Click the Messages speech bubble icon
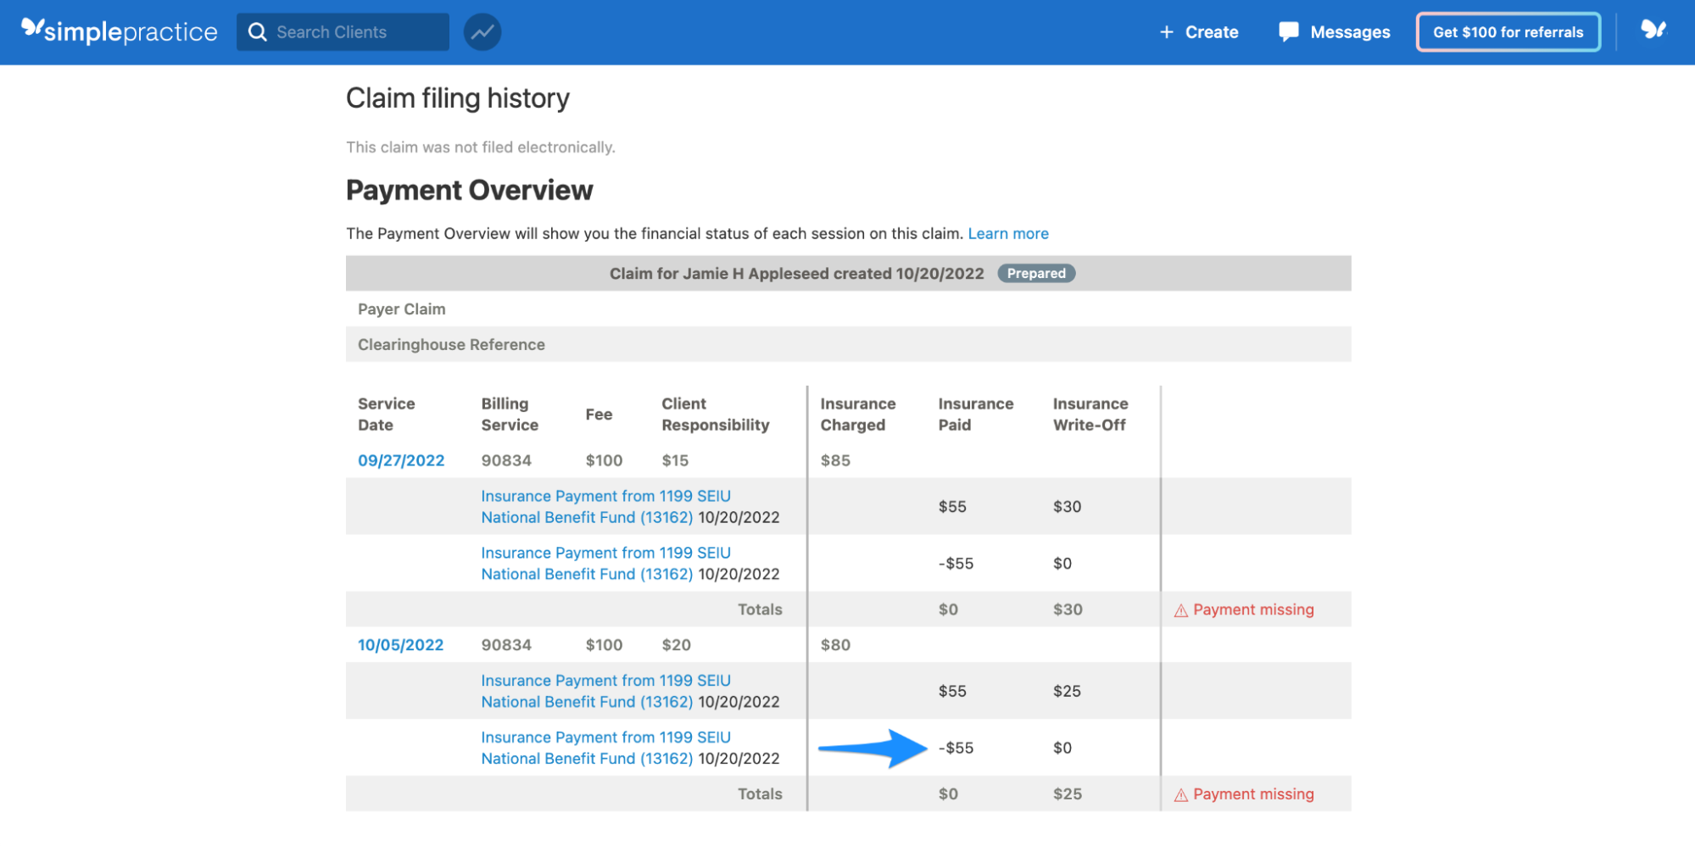The height and width of the screenshot is (846, 1695). click(x=1289, y=32)
